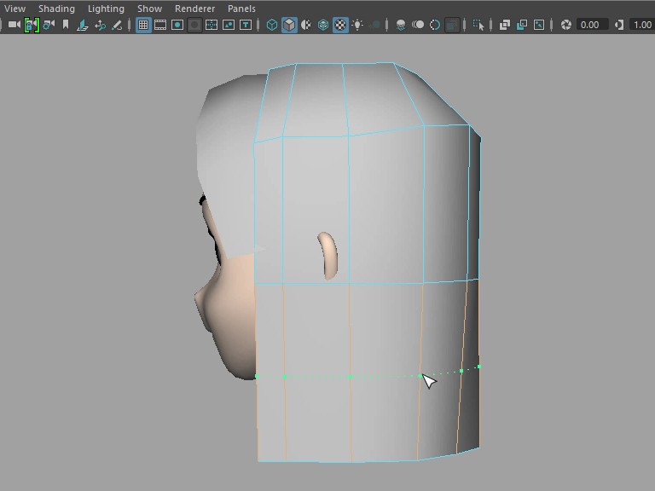Enable Use All Lights bulb icon
The image size is (655, 491).
pos(357,25)
